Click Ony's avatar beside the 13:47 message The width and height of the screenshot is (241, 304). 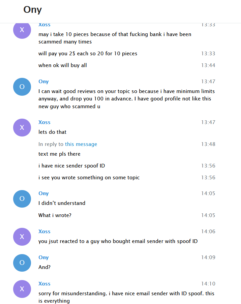tap(22, 87)
